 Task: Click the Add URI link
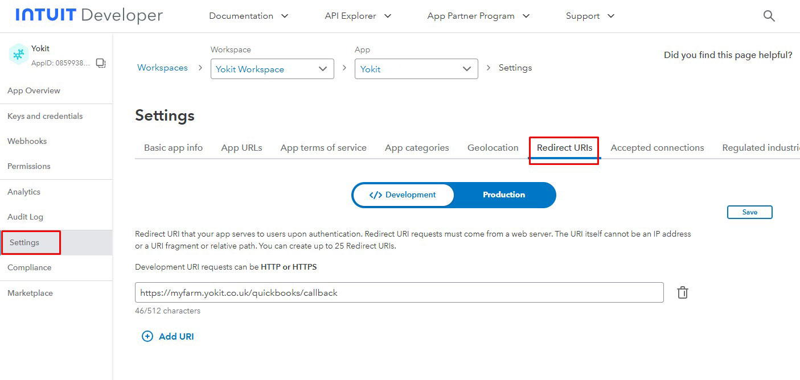[176, 336]
